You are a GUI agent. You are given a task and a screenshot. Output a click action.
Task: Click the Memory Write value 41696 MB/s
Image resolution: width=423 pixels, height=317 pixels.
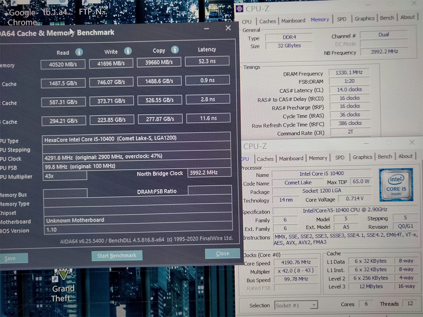[111, 63]
